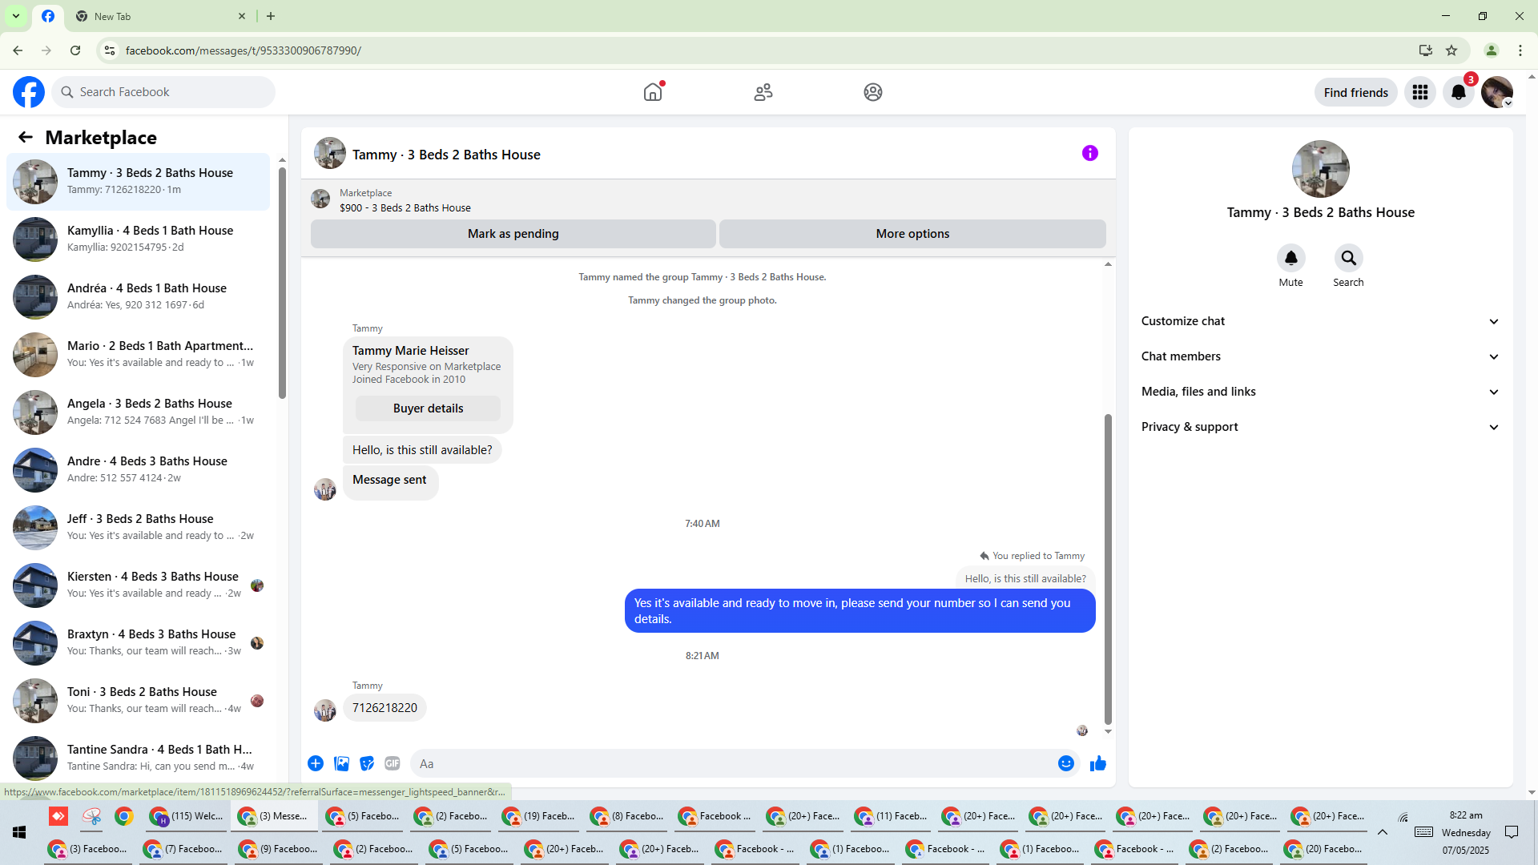The height and width of the screenshot is (865, 1538).
Task: Click the blue plus more actions icon
Action: [x=316, y=763]
